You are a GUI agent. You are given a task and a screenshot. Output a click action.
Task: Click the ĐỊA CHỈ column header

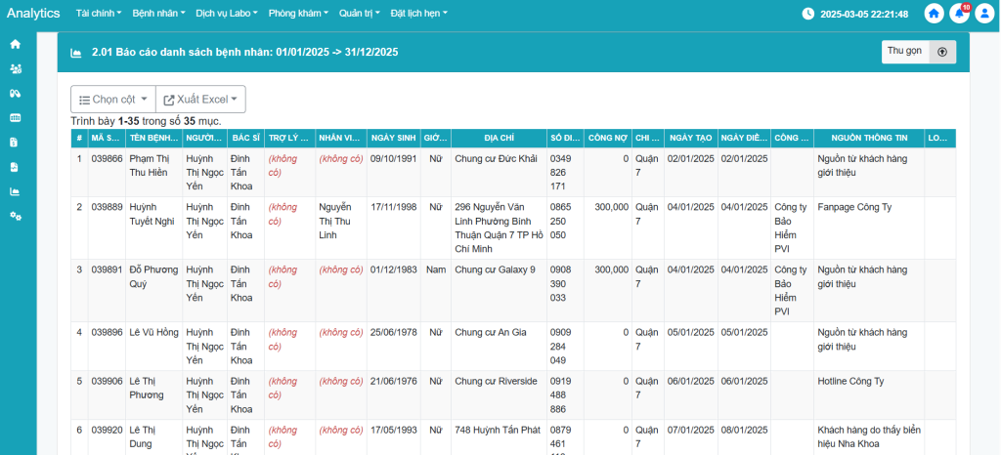[499, 138]
